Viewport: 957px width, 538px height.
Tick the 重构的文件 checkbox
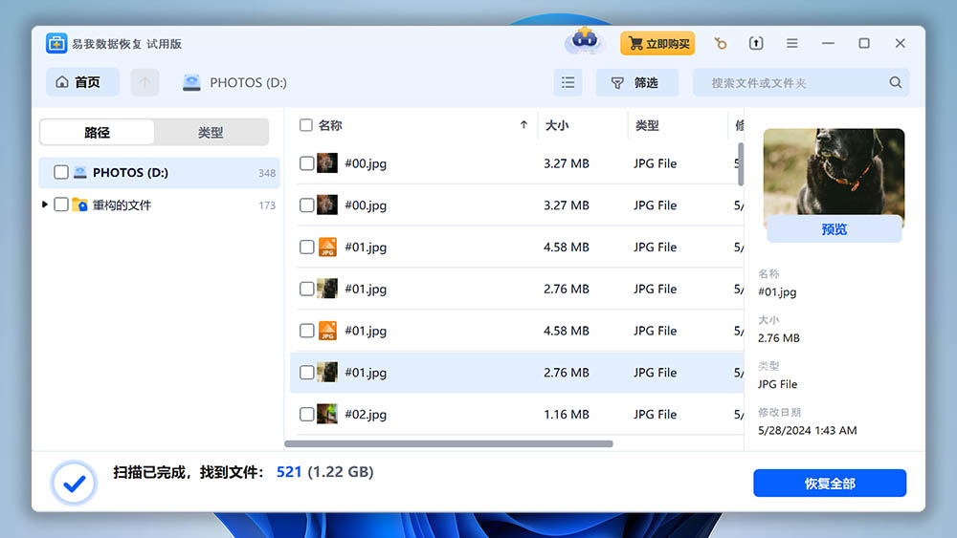(x=61, y=204)
